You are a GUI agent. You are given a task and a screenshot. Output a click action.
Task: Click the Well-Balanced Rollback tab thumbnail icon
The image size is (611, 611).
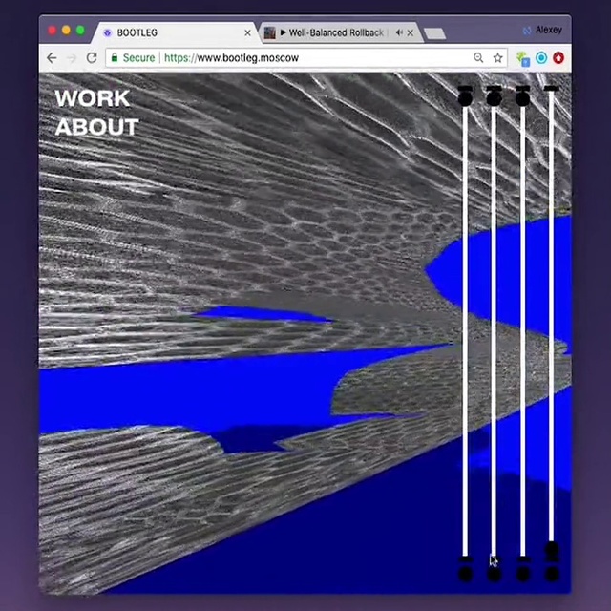269,32
